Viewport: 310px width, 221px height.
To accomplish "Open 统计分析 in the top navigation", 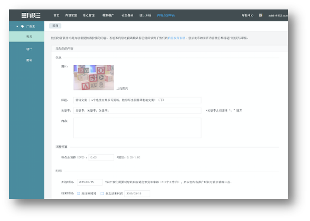I will coord(145,15).
